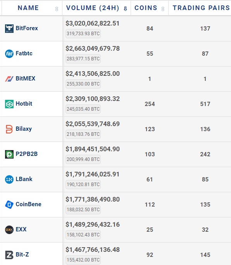Open the EXX exchange link
231x265 pixels.
coord(21,229)
